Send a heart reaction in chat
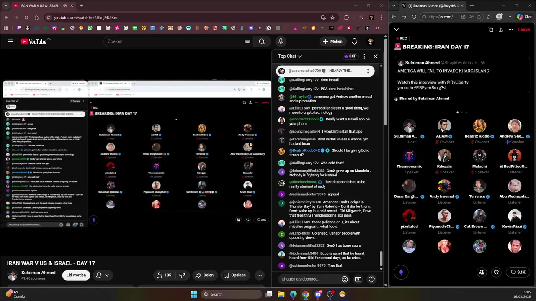 pyautogui.click(x=371, y=279)
